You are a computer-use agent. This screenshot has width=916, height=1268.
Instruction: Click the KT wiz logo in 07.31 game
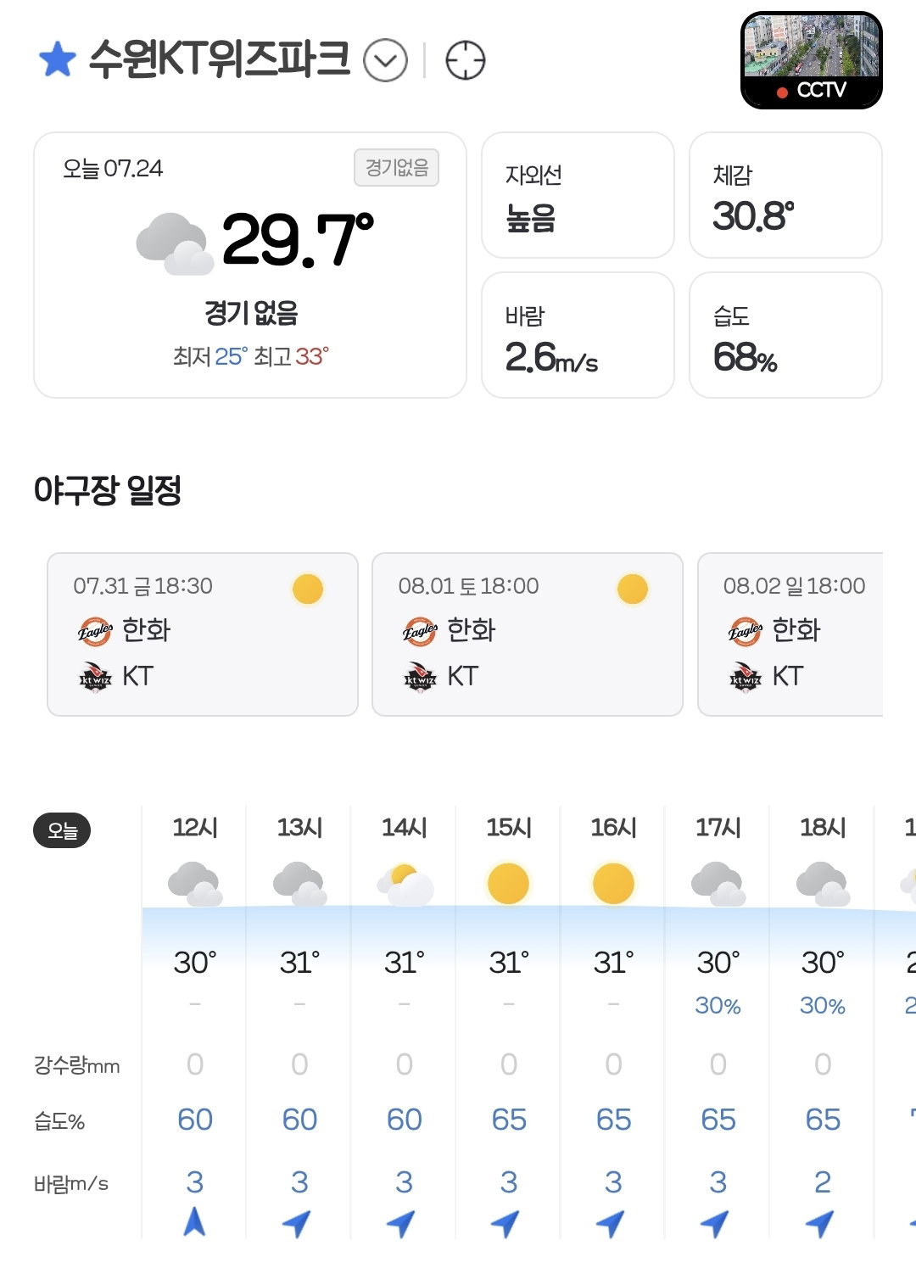(x=95, y=678)
